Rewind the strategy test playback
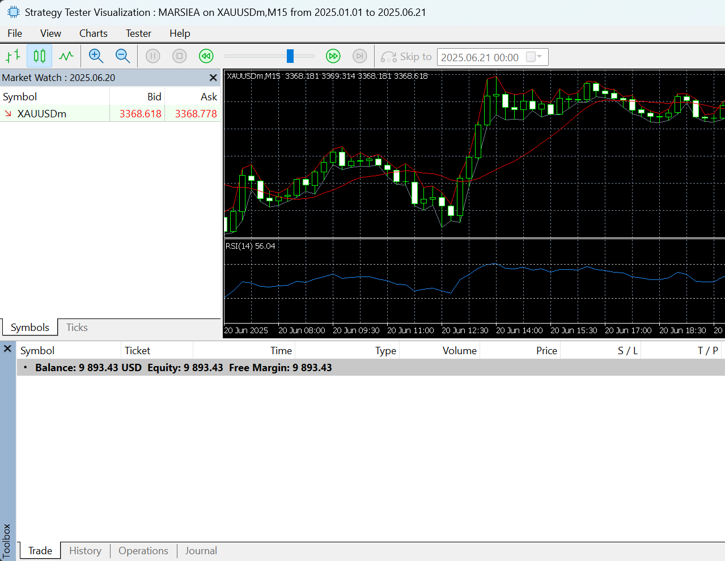725x561 pixels. pyautogui.click(x=206, y=56)
